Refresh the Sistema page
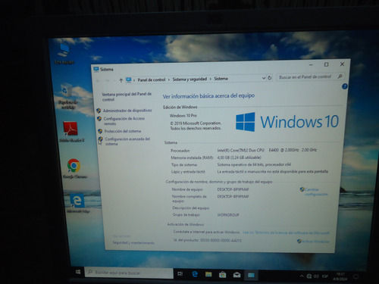Image resolution: width=379 pixels, height=284 pixels. [x=270, y=78]
